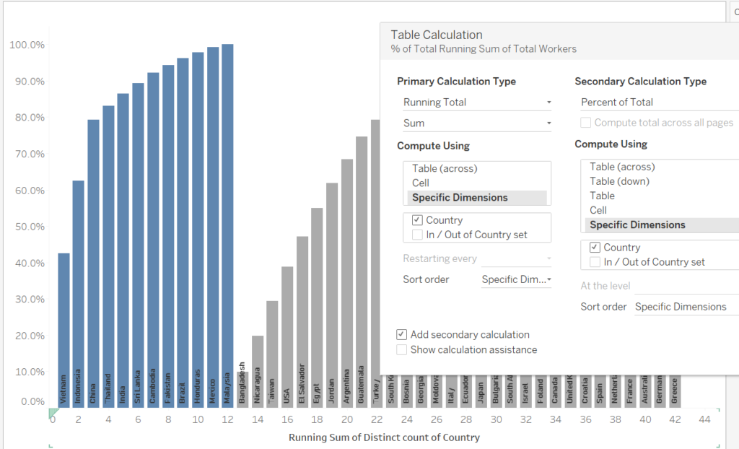The image size is (739, 449).
Task: Click the blue Pakistan bar
Action: point(168,236)
